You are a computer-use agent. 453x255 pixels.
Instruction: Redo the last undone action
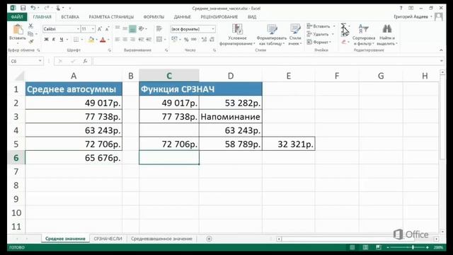pos(46,8)
